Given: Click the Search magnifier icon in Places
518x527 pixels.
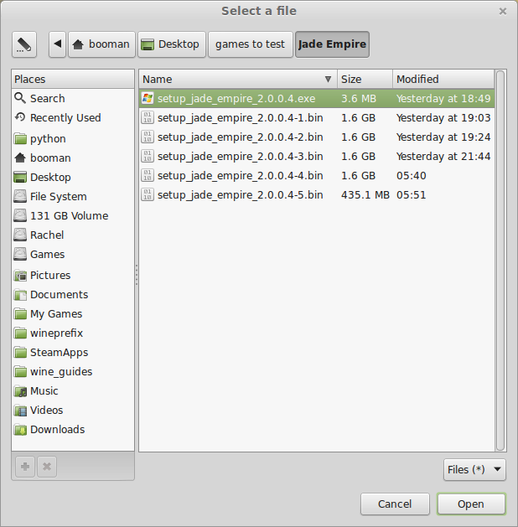Looking at the screenshot, I should [x=20, y=98].
